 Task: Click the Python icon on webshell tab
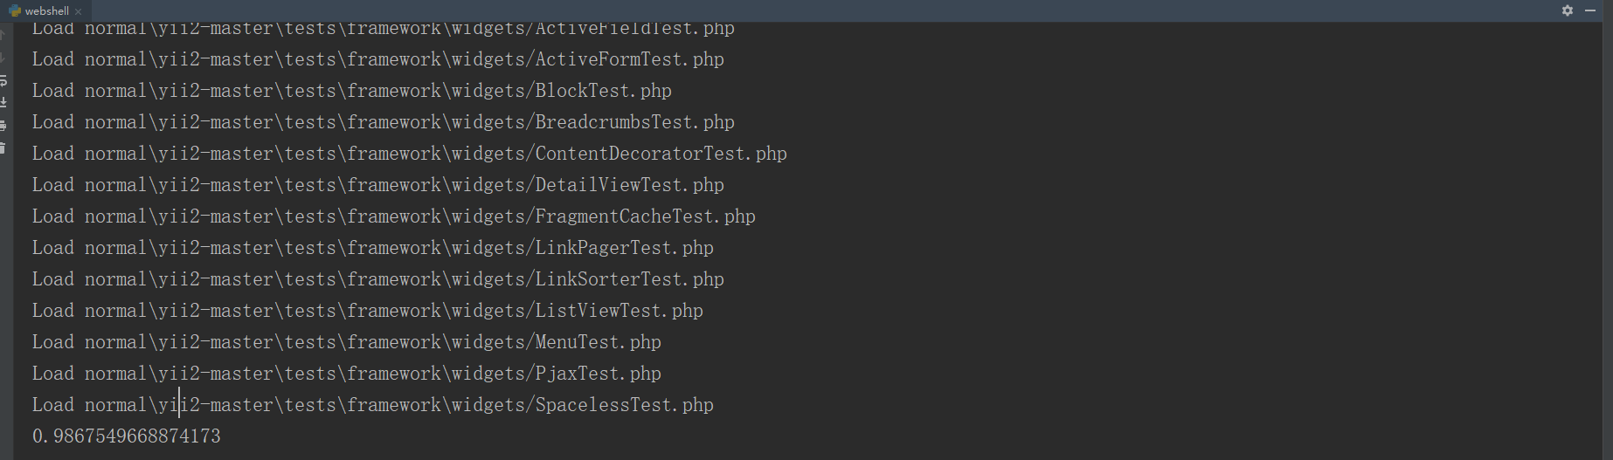coord(15,10)
